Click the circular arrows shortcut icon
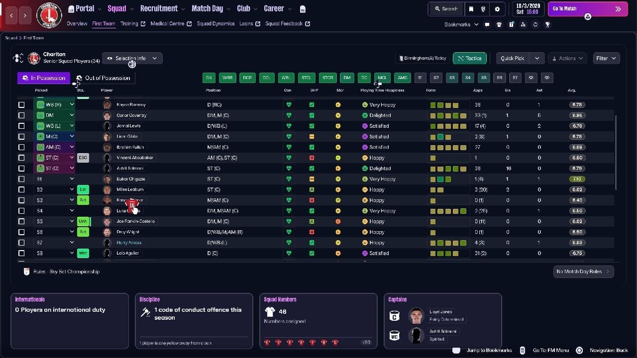 point(535,24)
